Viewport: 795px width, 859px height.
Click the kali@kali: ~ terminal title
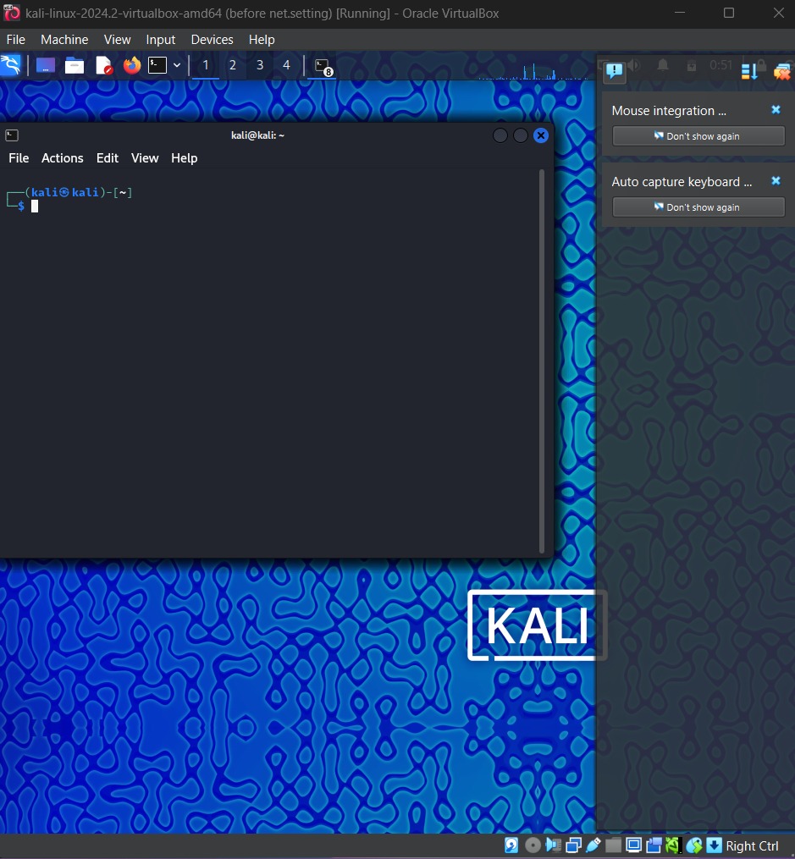pos(257,135)
